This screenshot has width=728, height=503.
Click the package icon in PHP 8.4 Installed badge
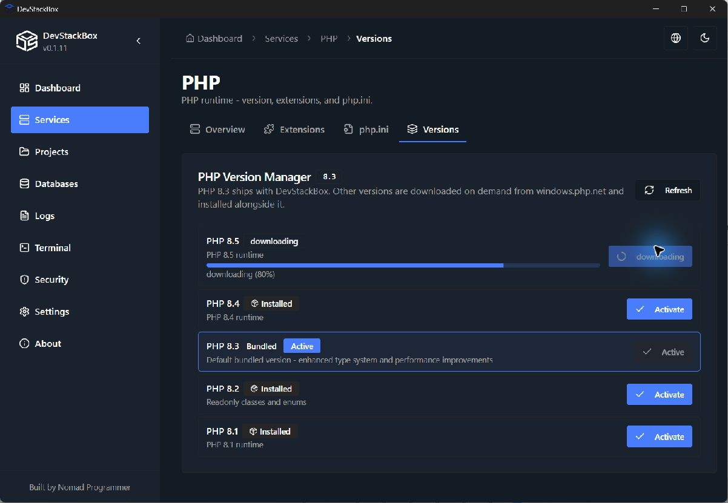click(x=255, y=304)
